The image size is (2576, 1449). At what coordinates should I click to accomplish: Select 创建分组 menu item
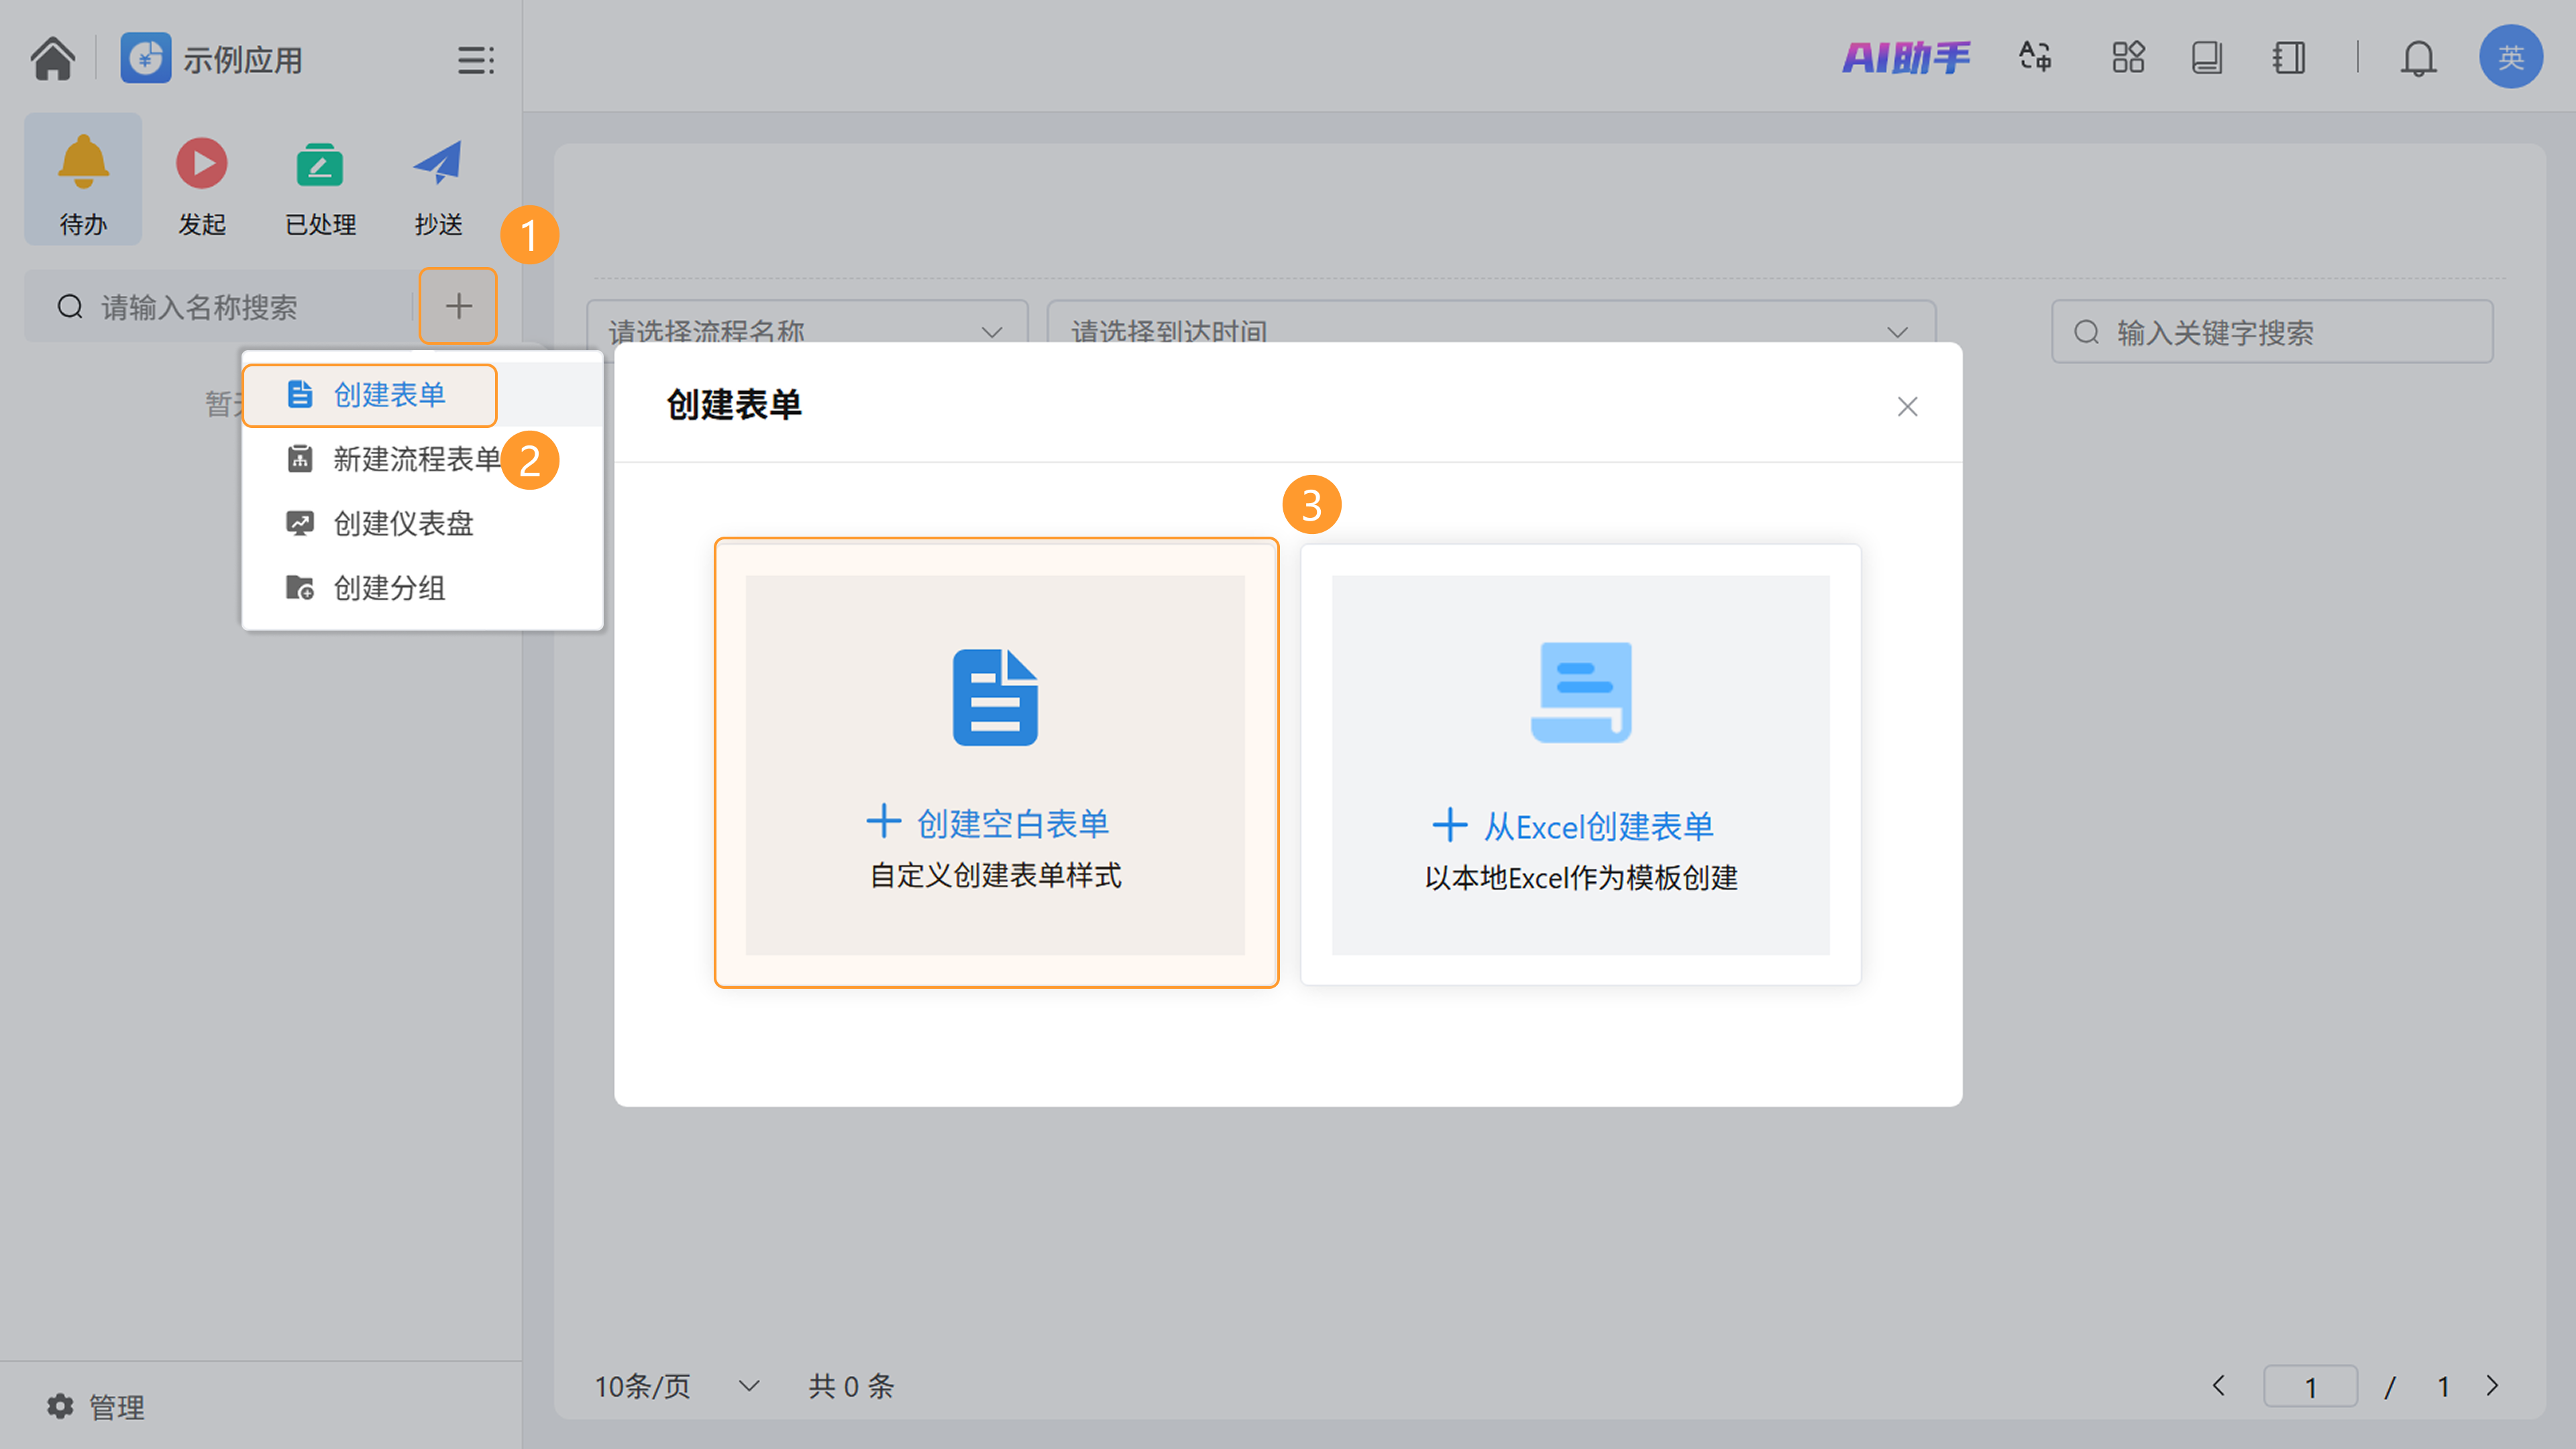point(389,587)
